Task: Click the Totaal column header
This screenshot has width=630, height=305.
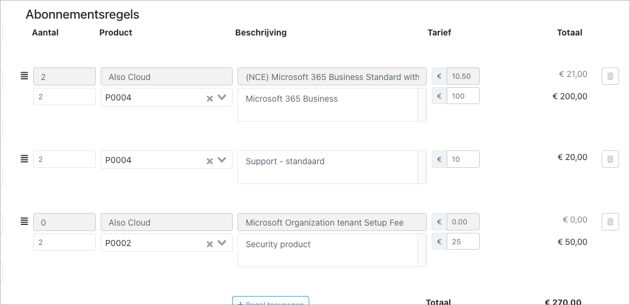Action: click(x=569, y=32)
